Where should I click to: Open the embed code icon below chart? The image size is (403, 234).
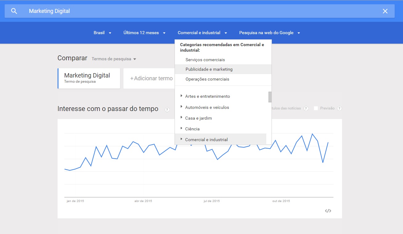click(x=328, y=211)
